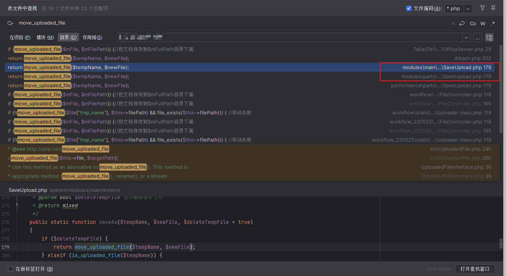Pin the find-in-files window

(x=493, y=8)
